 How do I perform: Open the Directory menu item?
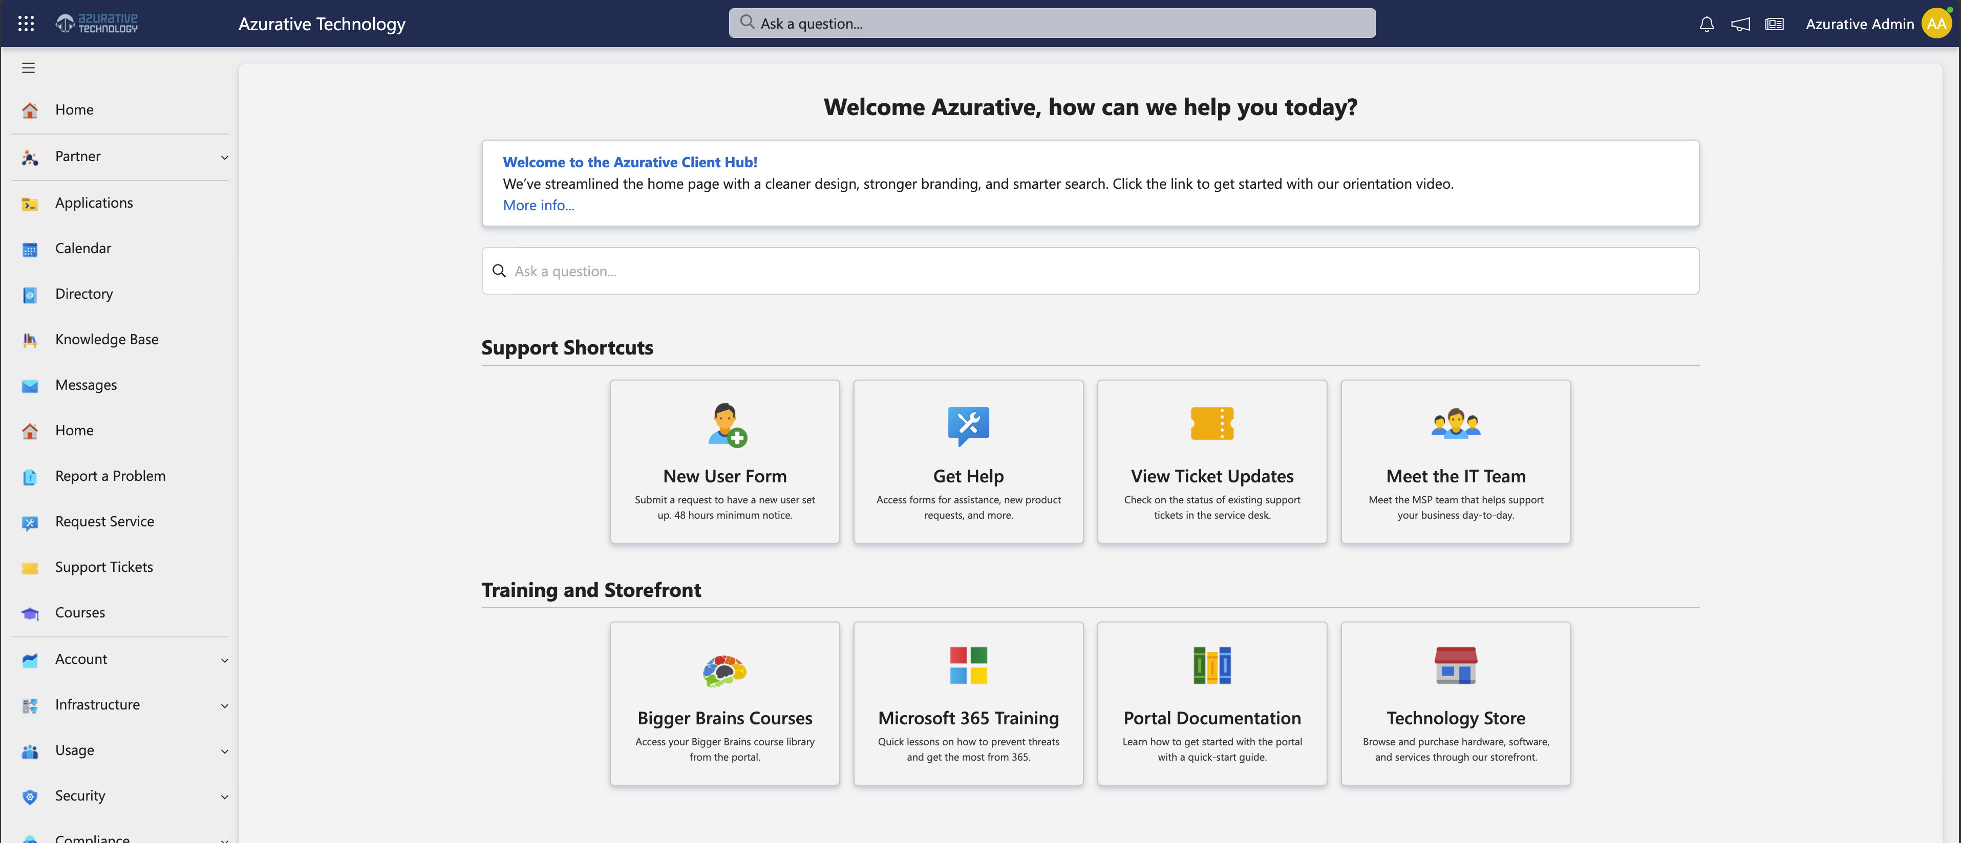click(x=84, y=294)
